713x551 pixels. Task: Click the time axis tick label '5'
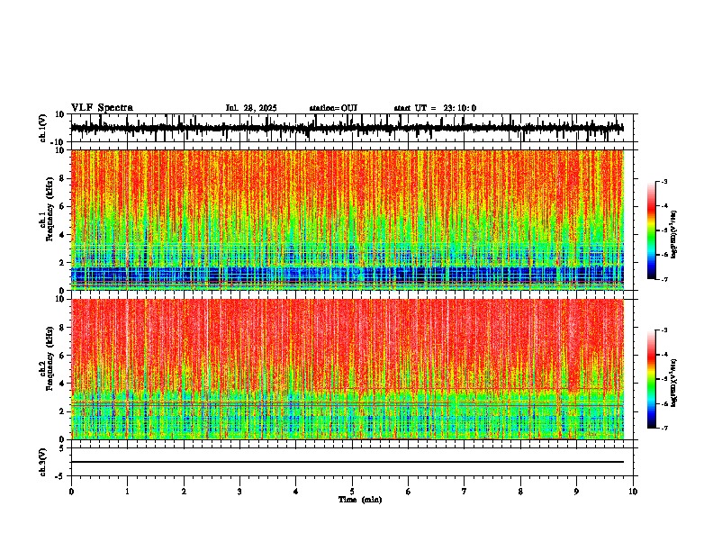(x=352, y=492)
